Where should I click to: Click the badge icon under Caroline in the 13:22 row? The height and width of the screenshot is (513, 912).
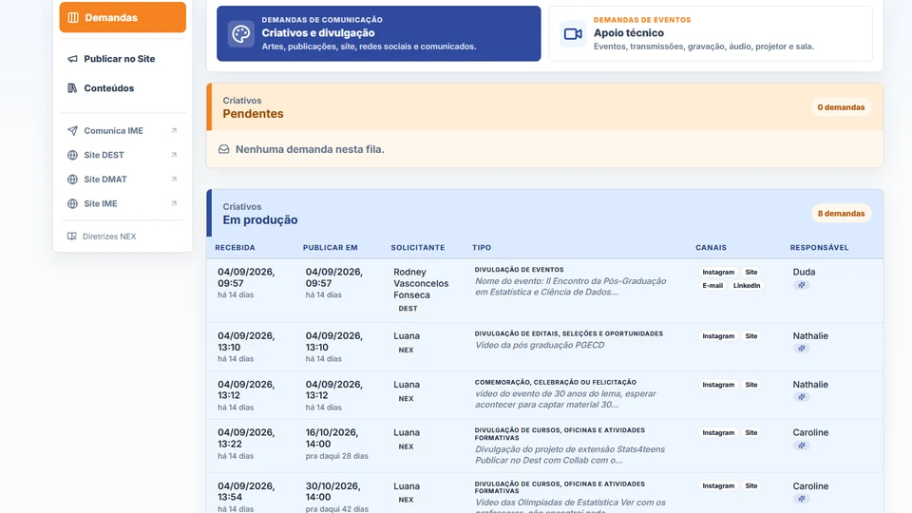coord(802,446)
